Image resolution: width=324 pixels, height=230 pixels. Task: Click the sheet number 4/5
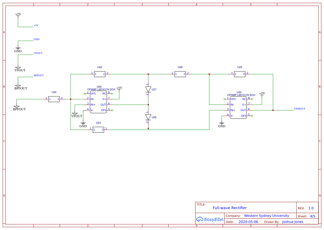[313, 216]
